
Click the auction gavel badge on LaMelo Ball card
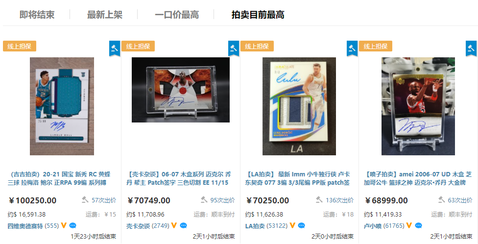[115, 48]
